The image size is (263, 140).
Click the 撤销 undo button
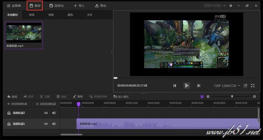(x=12, y=97)
